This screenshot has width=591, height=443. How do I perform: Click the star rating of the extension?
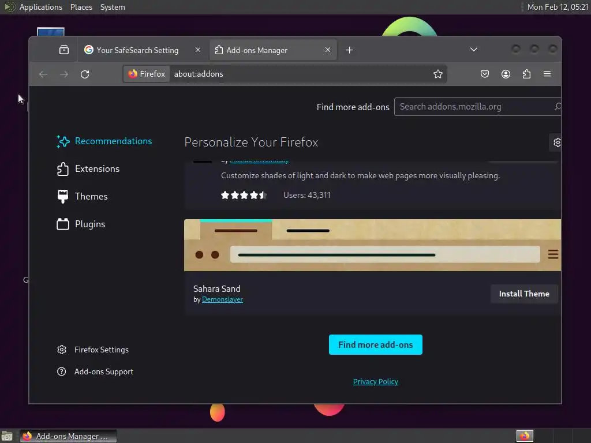click(x=244, y=195)
